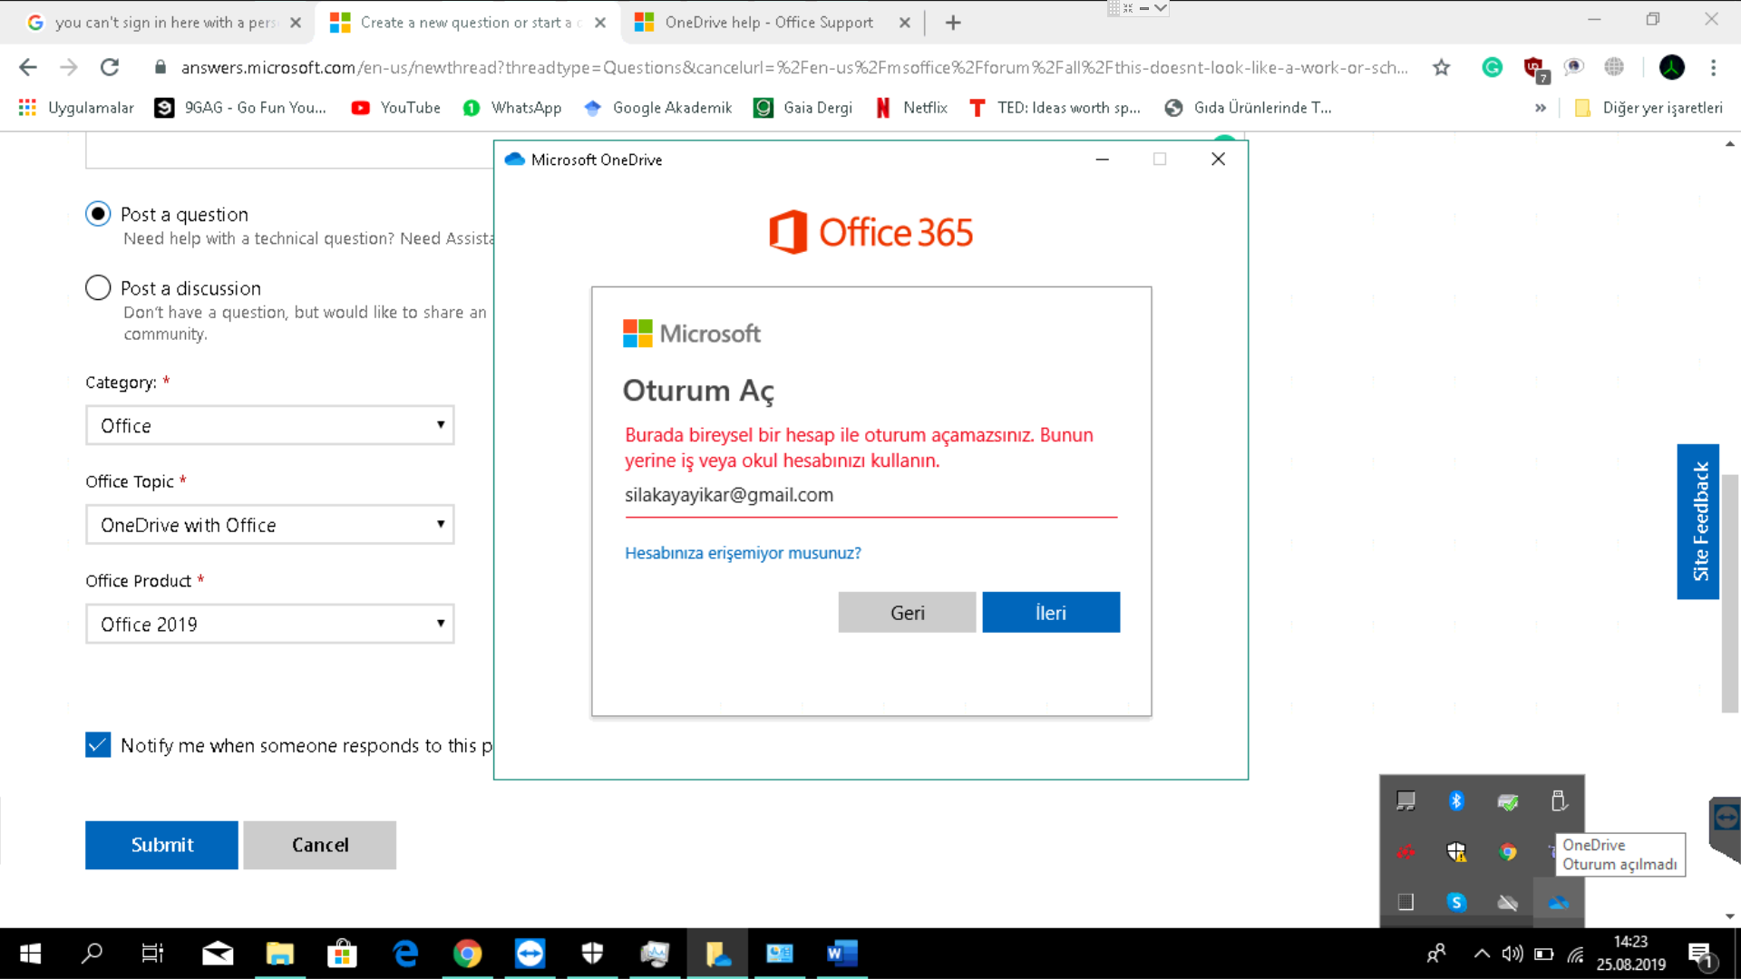This screenshot has width=1741, height=979.
Task: Click the printer with green check tray icon
Action: pyautogui.click(x=1507, y=801)
